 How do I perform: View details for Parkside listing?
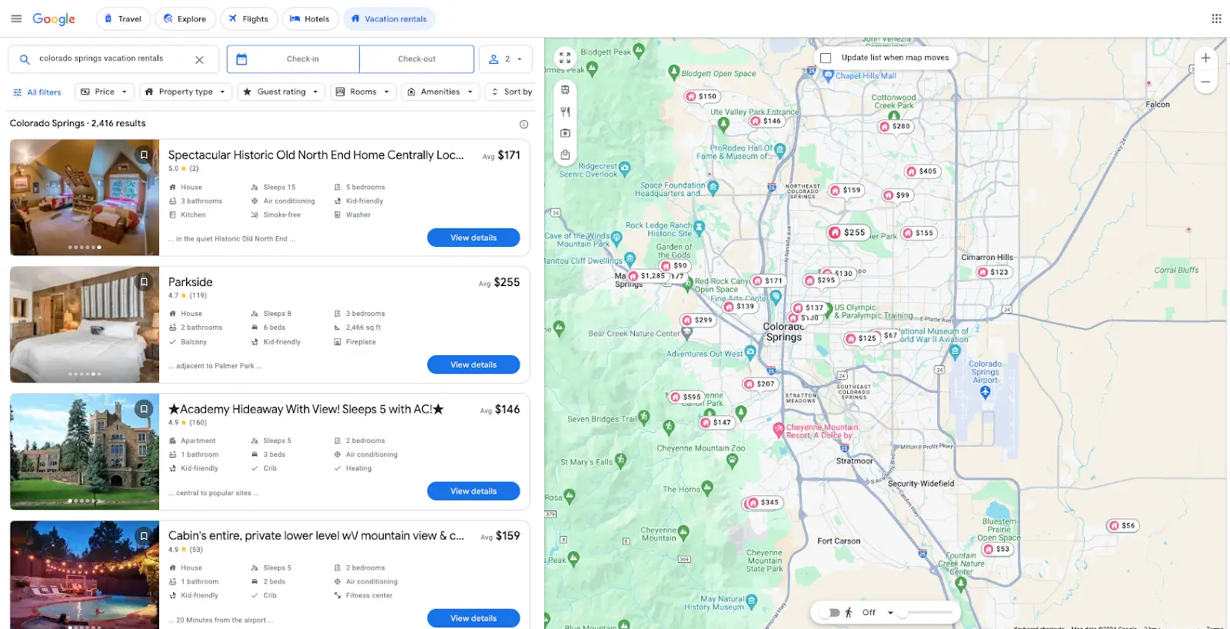tap(473, 364)
